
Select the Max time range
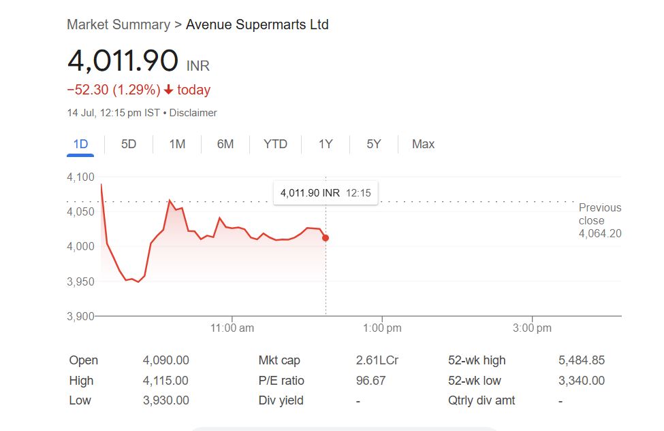(x=423, y=144)
